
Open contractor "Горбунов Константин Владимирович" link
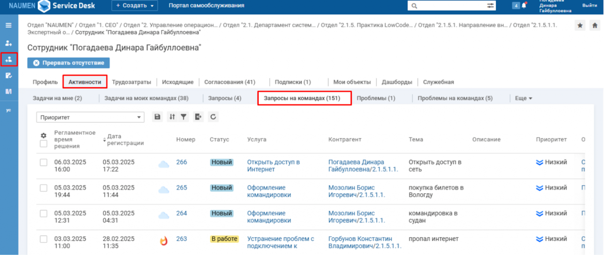(x=364, y=243)
